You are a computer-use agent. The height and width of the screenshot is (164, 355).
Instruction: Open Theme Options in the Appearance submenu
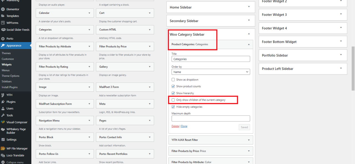pyautogui.click(x=11, y=76)
